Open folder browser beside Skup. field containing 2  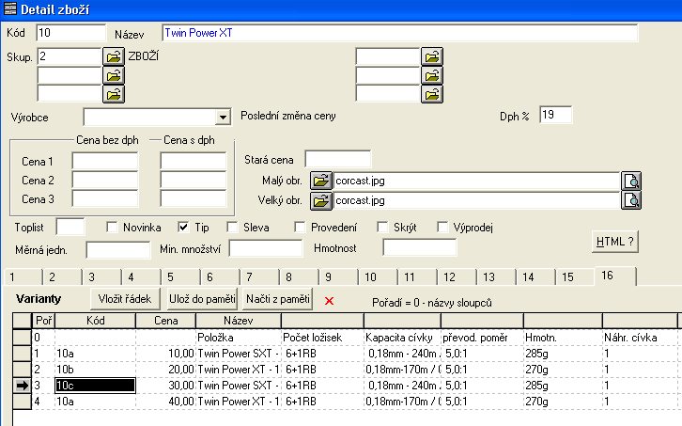tap(114, 56)
